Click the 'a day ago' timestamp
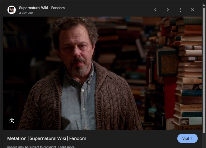This screenshot has width=206, height=148. tap(26, 13)
